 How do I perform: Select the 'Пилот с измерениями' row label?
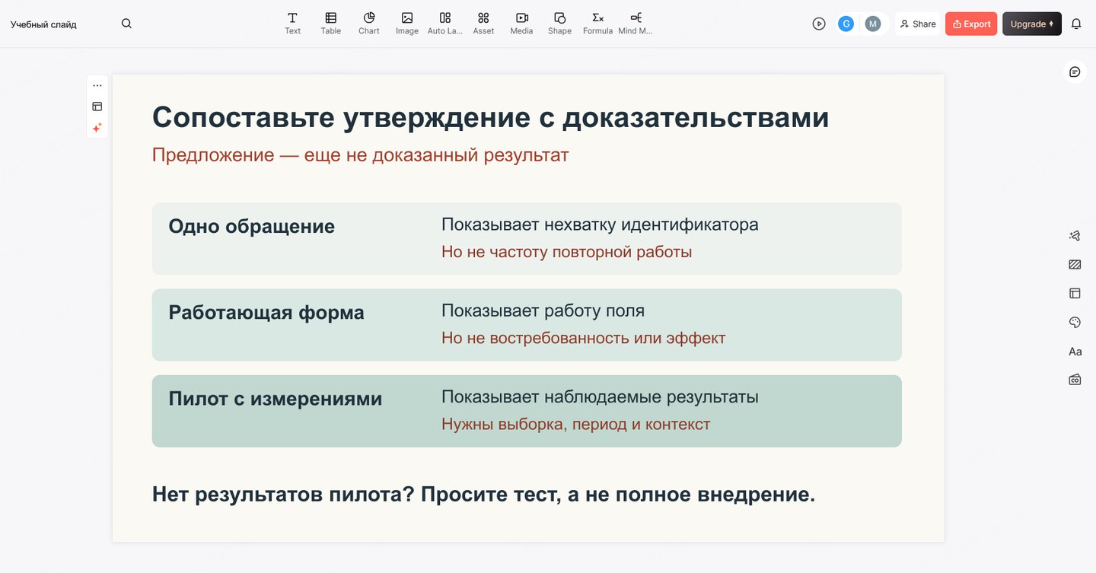(275, 399)
